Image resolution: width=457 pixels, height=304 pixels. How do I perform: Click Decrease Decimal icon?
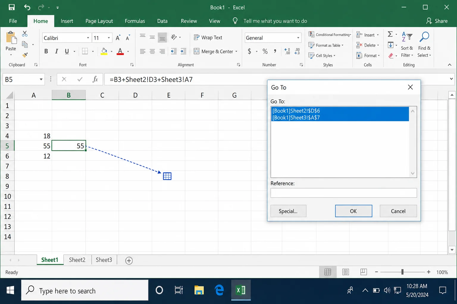click(x=297, y=51)
